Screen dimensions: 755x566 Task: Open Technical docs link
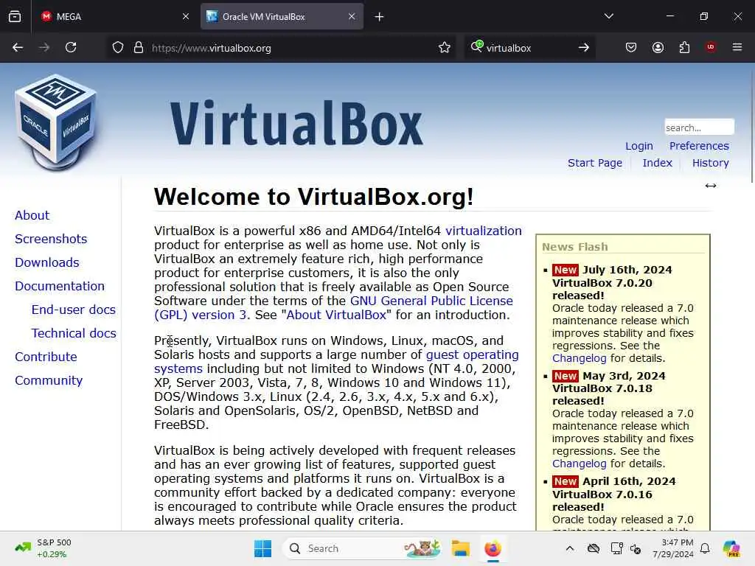point(74,333)
